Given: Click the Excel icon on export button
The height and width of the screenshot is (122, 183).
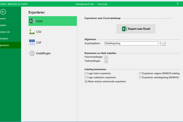Looking at the screenshot, I should (x=124, y=29).
